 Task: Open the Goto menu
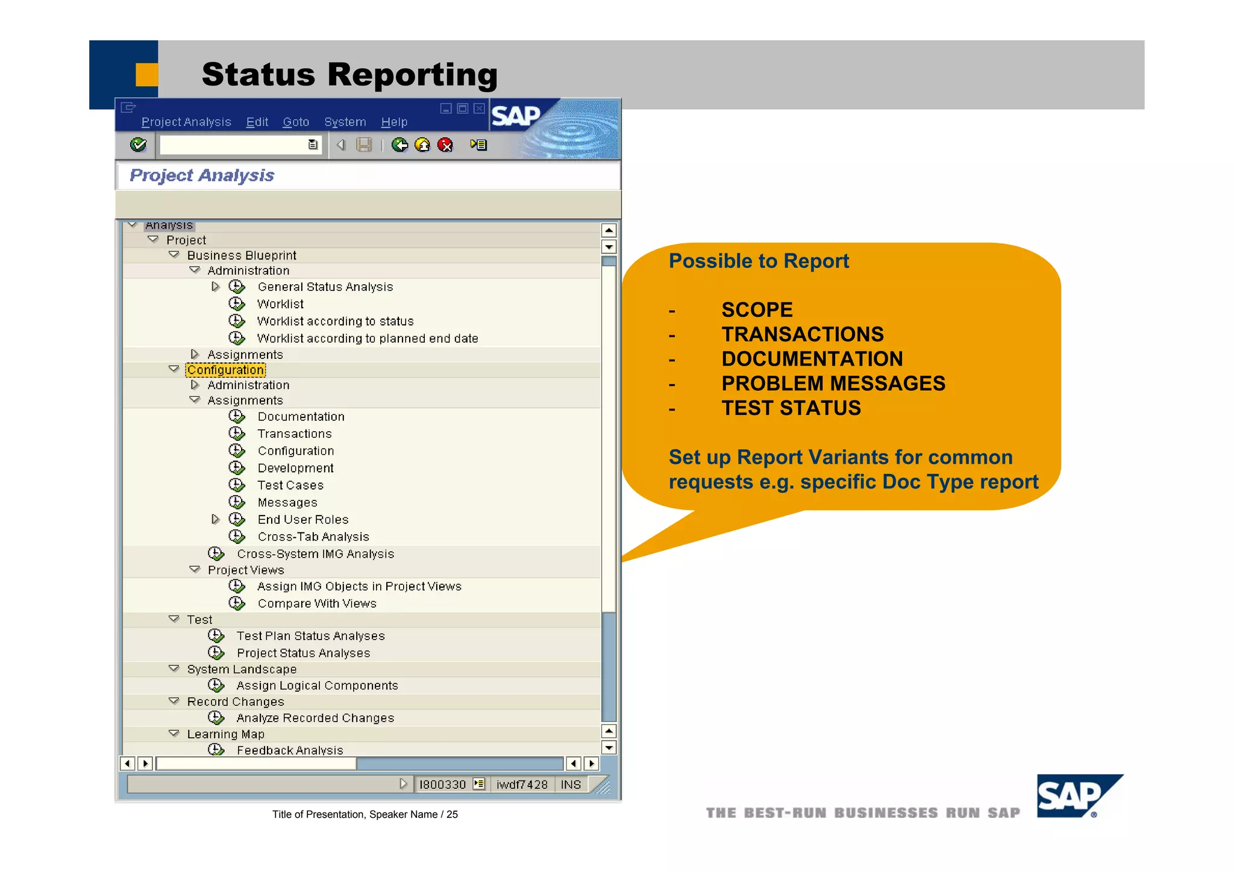click(296, 122)
